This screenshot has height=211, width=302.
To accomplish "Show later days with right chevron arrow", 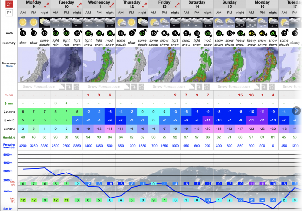I will pyautogui.click(x=296, y=111).
